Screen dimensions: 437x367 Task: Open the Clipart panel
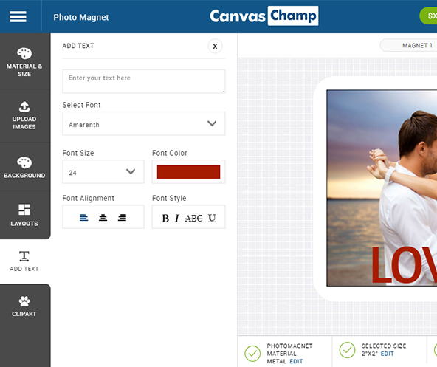[24, 306]
